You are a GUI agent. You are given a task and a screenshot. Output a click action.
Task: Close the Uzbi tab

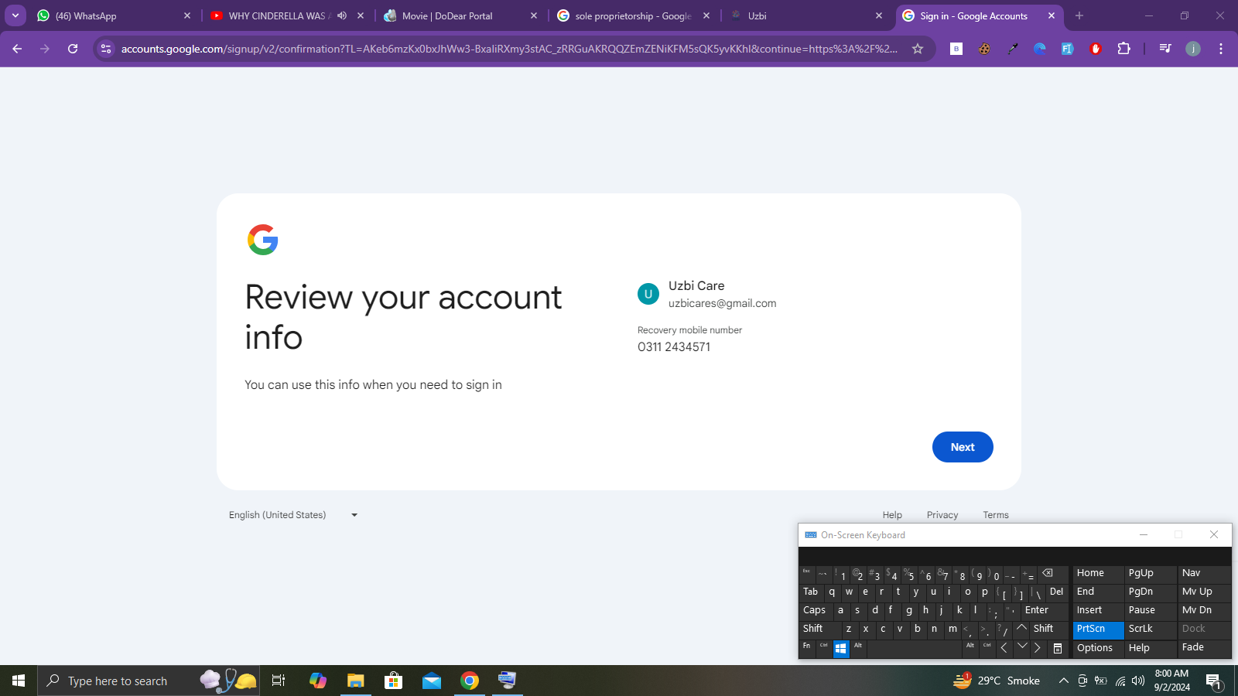coord(879,15)
